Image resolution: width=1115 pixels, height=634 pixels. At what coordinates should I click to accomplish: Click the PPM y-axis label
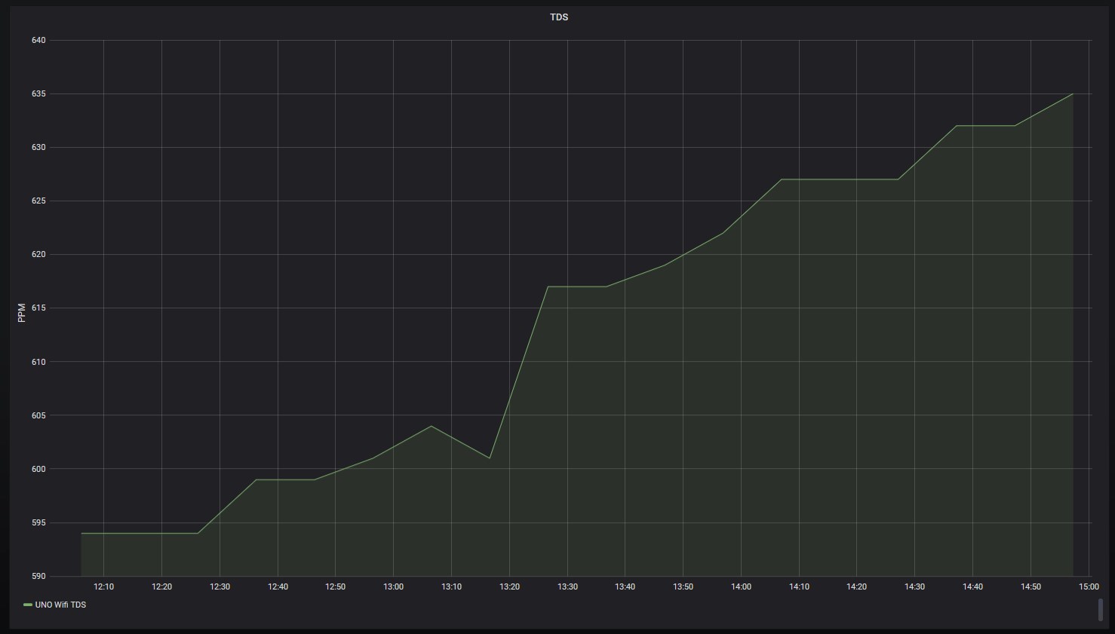point(22,313)
